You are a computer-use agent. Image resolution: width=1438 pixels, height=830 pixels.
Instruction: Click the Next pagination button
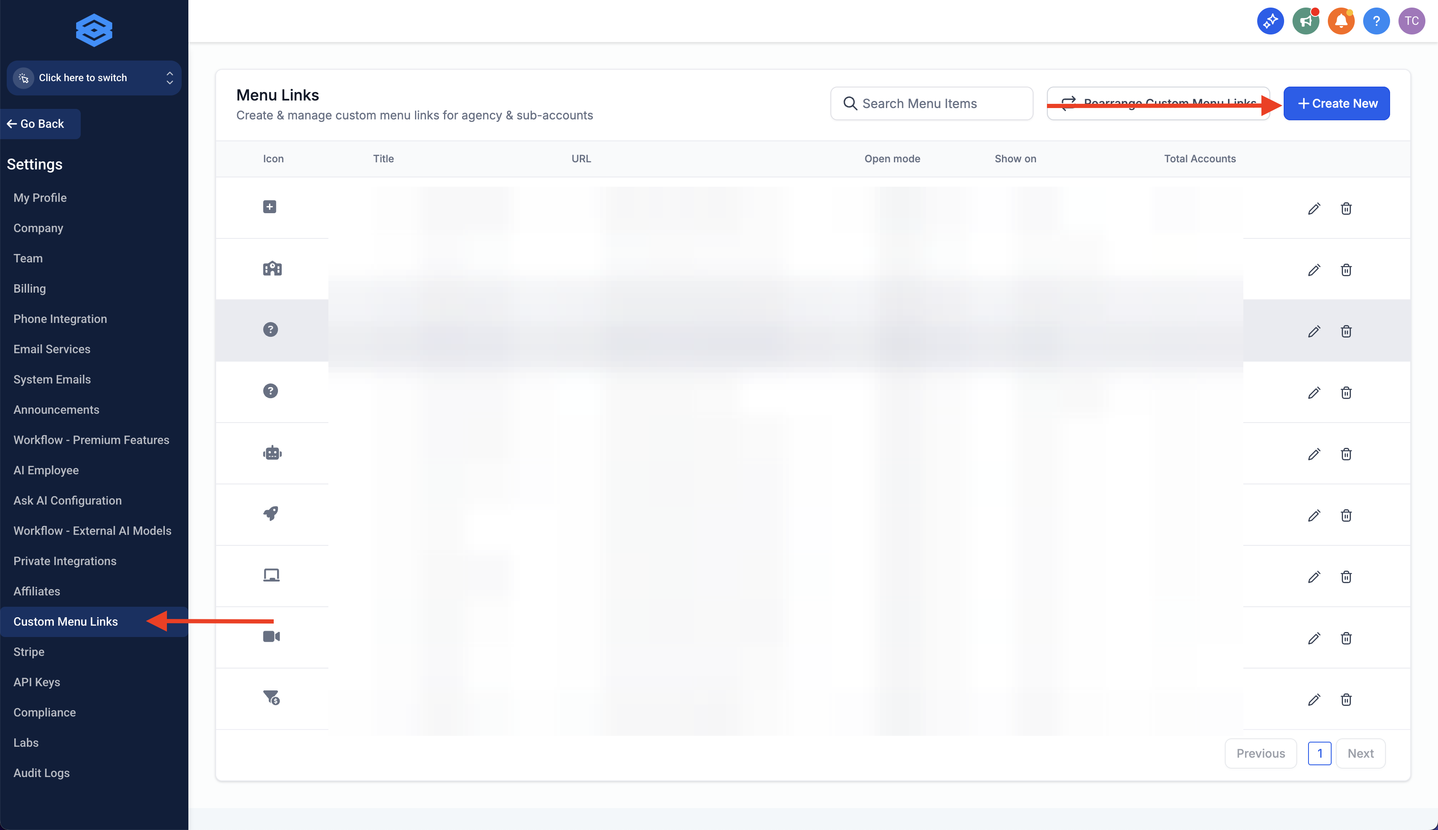coord(1360,753)
